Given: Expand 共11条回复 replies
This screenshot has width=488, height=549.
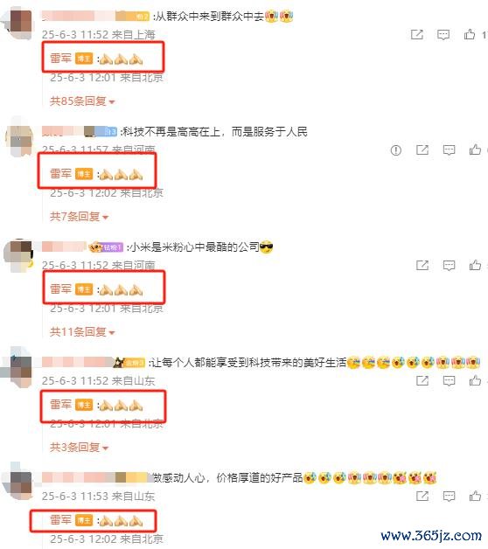Looking at the screenshot, I should [x=82, y=331].
